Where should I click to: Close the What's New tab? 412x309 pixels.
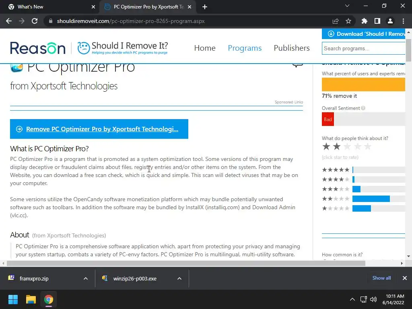click(93, 7)
